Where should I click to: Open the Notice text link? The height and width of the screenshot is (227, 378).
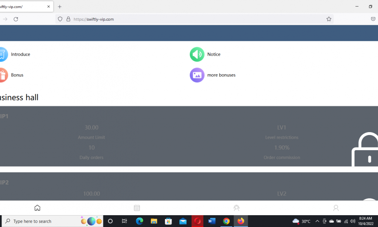(214, 54)
